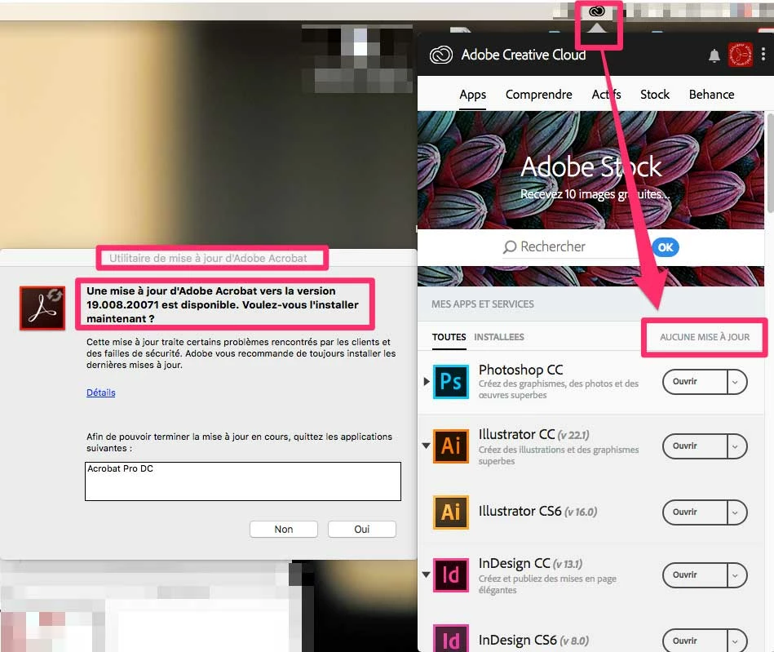Open dropdown arrow beside Photoshop CC Ouvrir
This screenshot has width=774, height=652.
click(736, 382)
